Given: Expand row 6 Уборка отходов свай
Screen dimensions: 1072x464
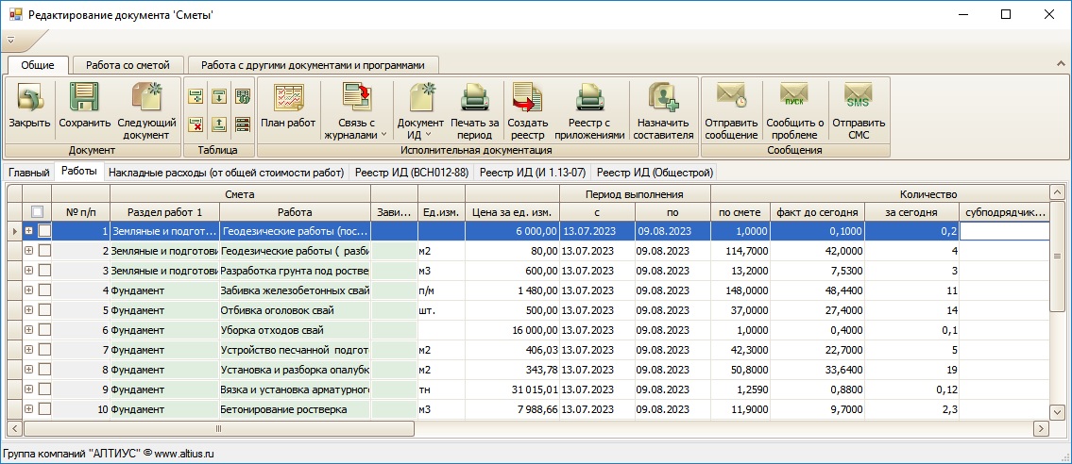Looking at the screenshot, I should click(x=29, y=330).
